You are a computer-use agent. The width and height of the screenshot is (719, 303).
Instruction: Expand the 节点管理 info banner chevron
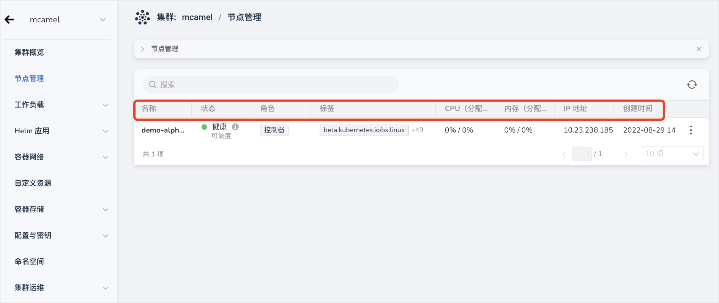143,49
